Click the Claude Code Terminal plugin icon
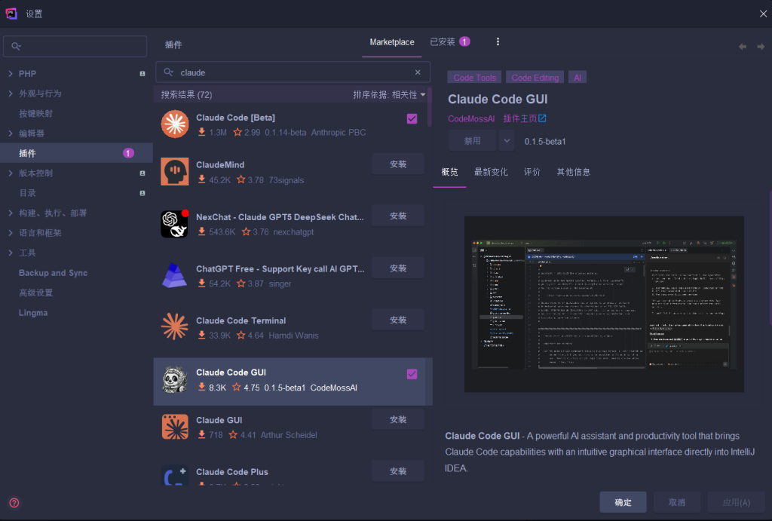Screen dimensions: 772x521 click(175, 327)
